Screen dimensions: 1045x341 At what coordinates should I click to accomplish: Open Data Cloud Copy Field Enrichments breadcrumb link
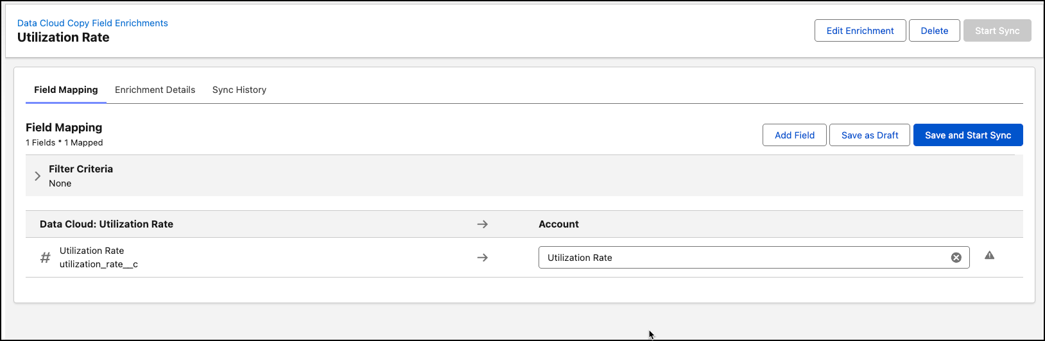92,23
